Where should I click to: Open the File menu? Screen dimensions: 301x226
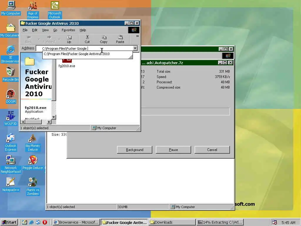point(25,30)
